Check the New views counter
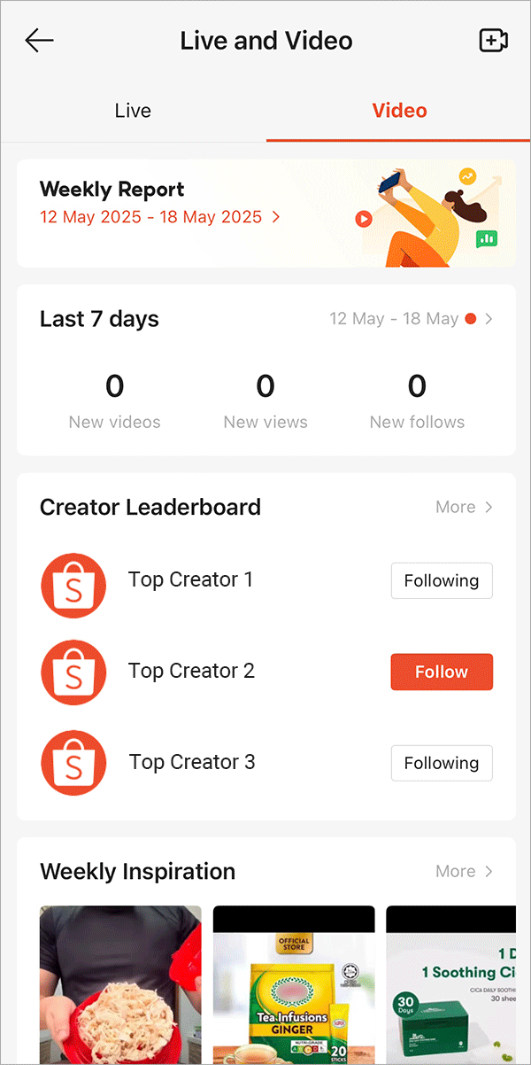 coord(265,400)
